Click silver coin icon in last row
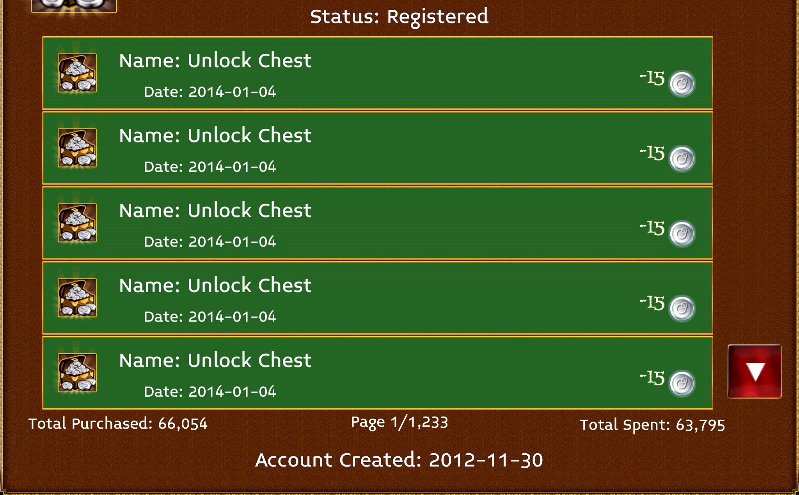This screenshot has height=495, width=799. point(682,383)
